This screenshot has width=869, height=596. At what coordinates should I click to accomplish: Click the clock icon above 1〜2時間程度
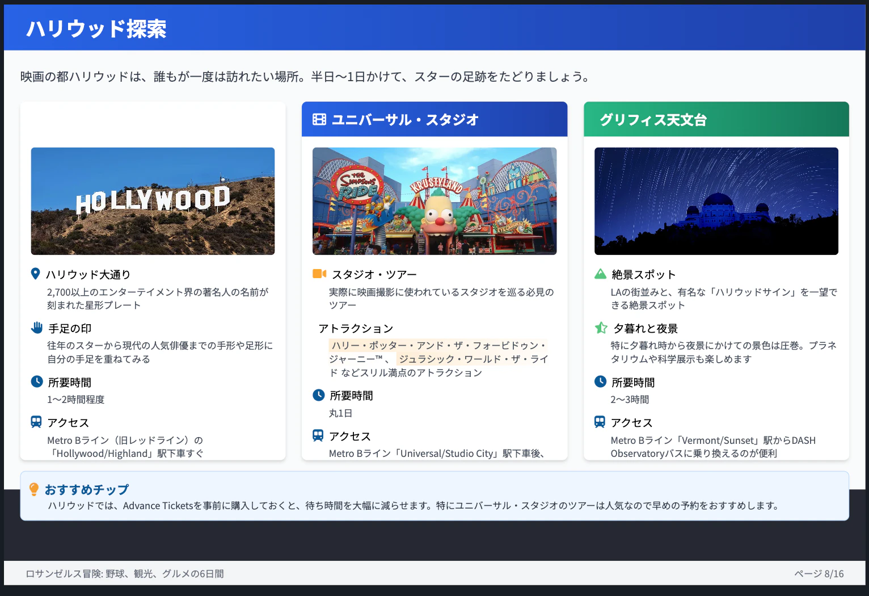tap(37, 381)
